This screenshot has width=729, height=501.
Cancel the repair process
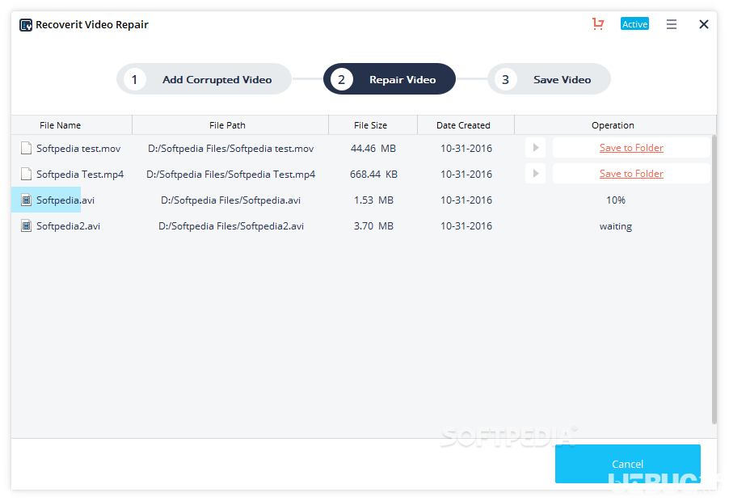(628, 463)
